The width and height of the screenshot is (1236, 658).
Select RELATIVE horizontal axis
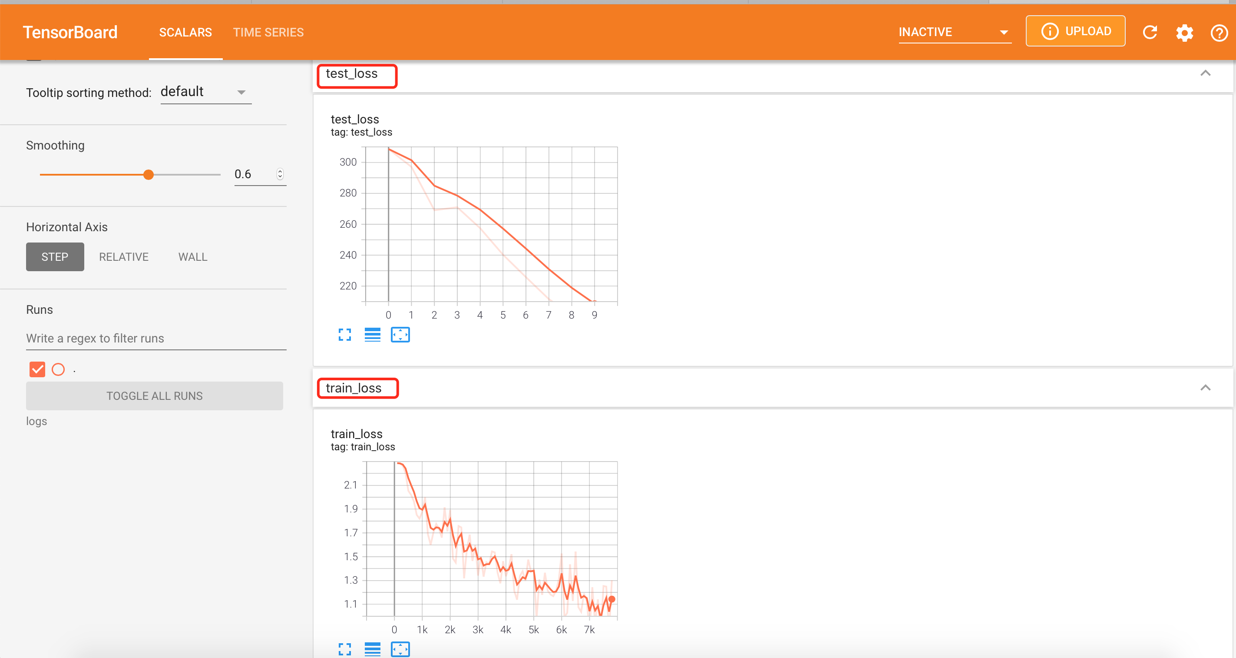(x=124, y=257)
